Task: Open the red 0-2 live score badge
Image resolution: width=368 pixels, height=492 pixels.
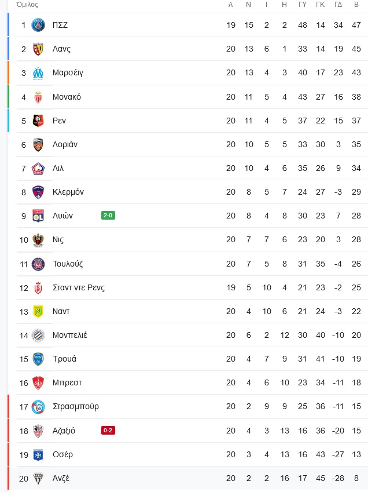Action: (x=108, y=430)
